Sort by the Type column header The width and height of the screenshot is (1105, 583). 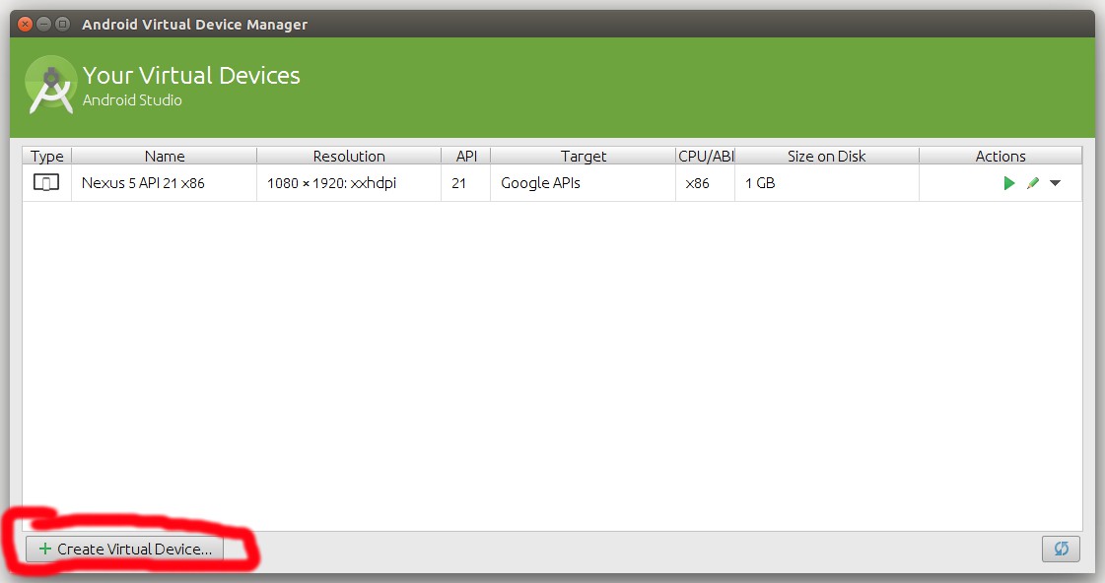(47, 156)
